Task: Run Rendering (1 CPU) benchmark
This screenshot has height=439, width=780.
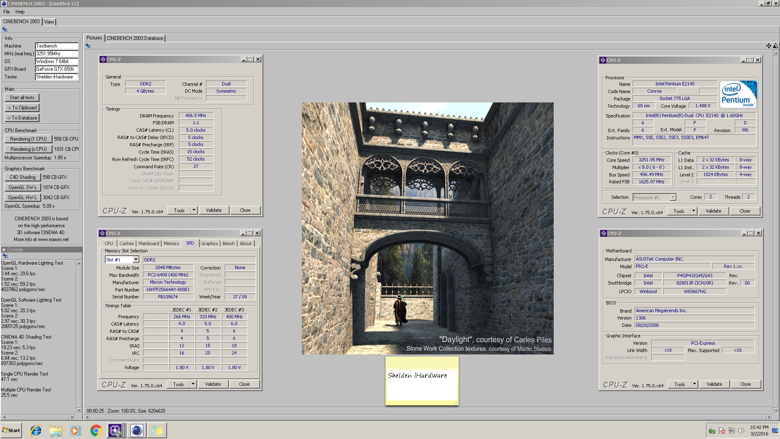Action: click(28, 139)
